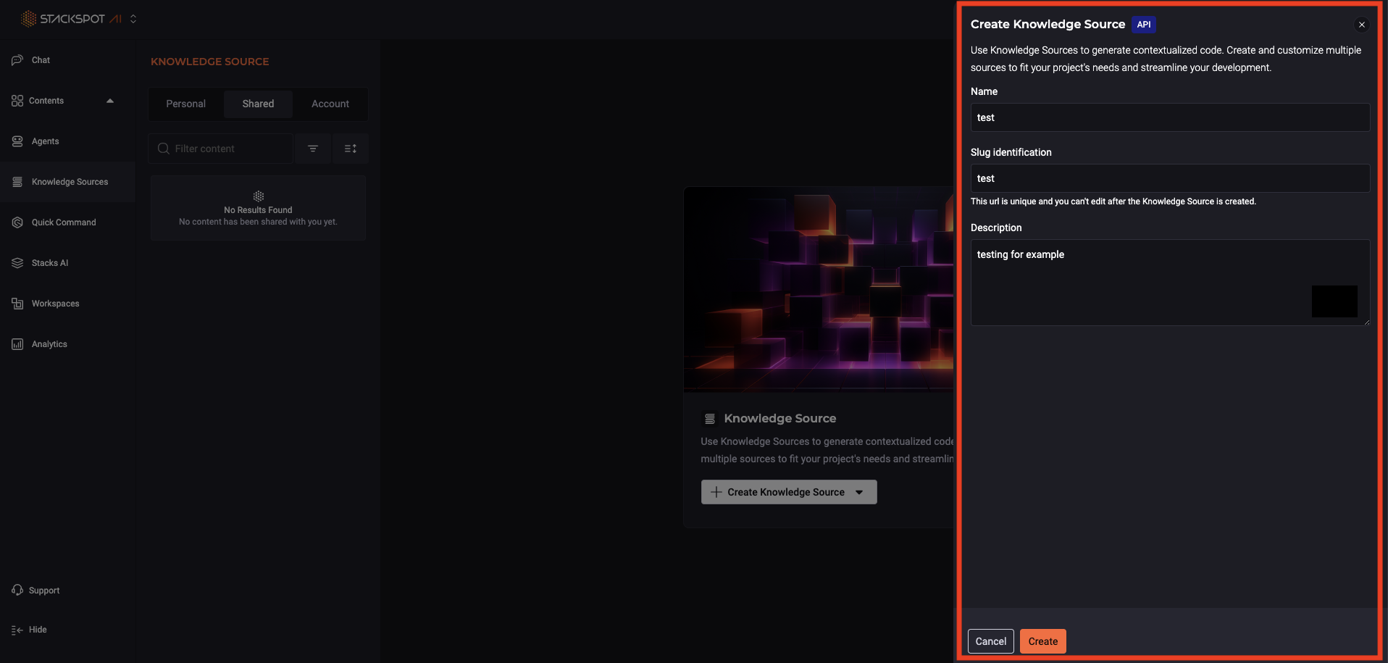
Task: Open Knowledge Sources from the sidebar
Action: tap(69, 181)
